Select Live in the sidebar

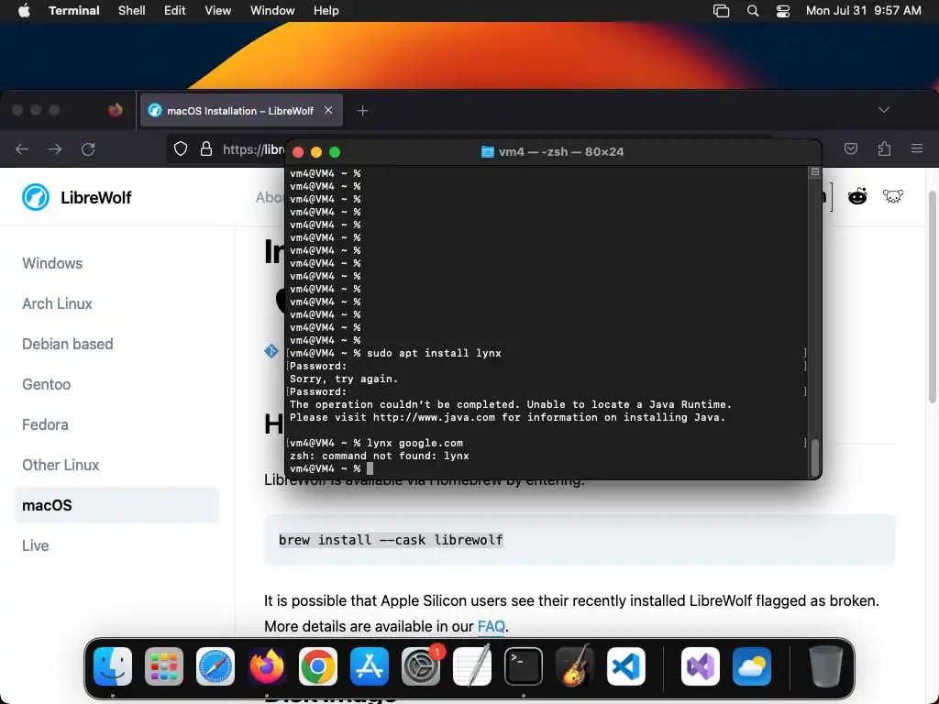coord(36,546)
